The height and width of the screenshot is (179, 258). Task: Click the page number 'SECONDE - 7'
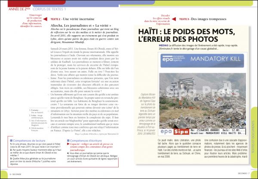click(x=244, y=173)
